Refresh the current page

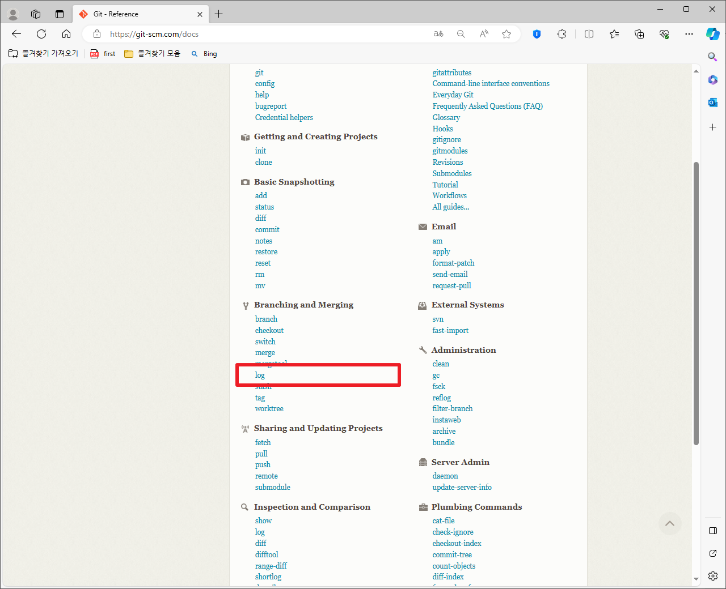coord(41,34)
